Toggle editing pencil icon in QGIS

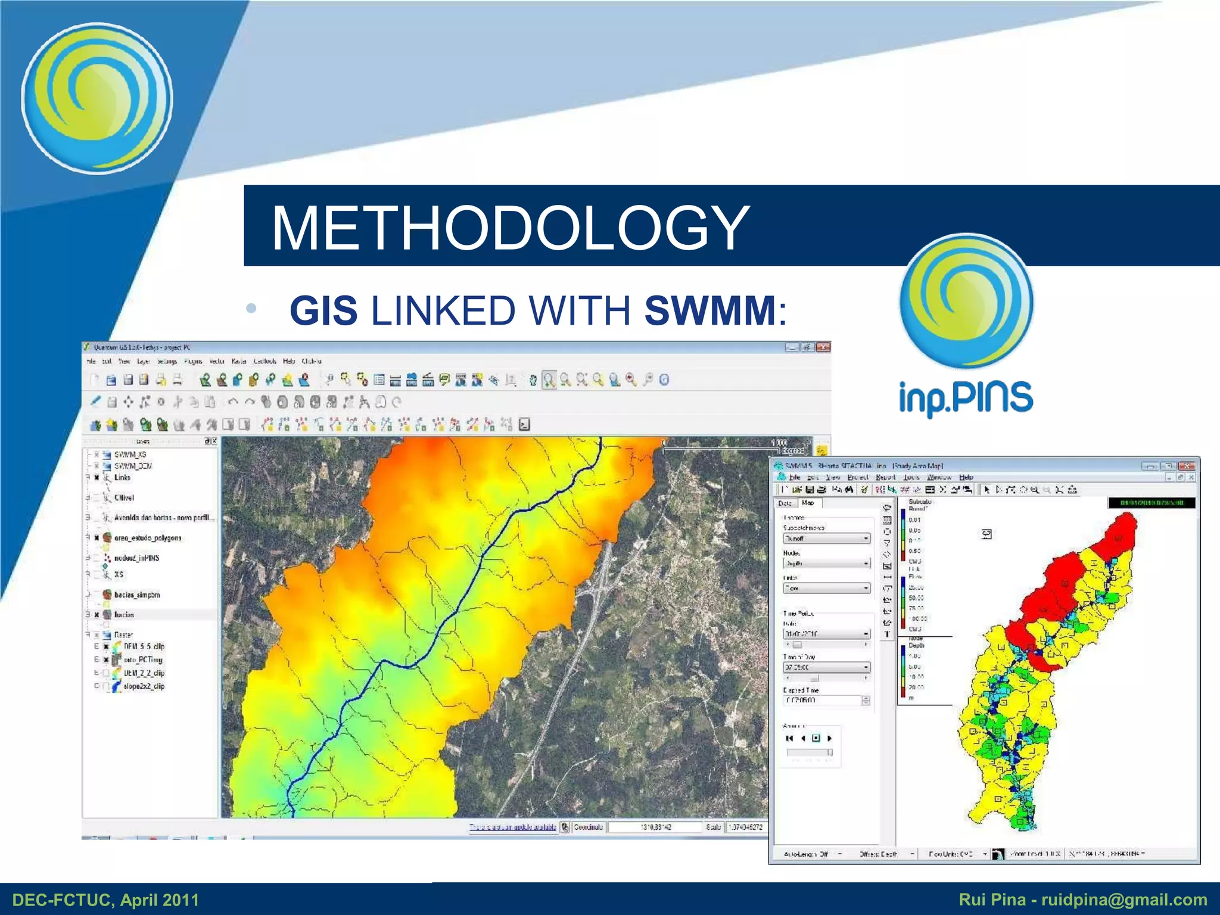click(x=95, y=402)
